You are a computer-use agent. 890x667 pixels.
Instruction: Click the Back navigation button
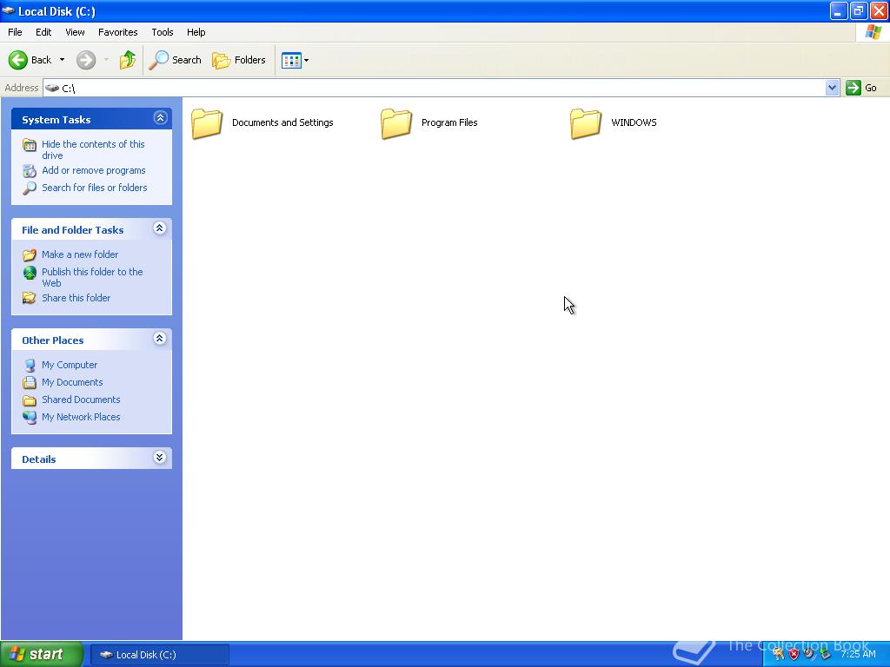tap(30, 60)
